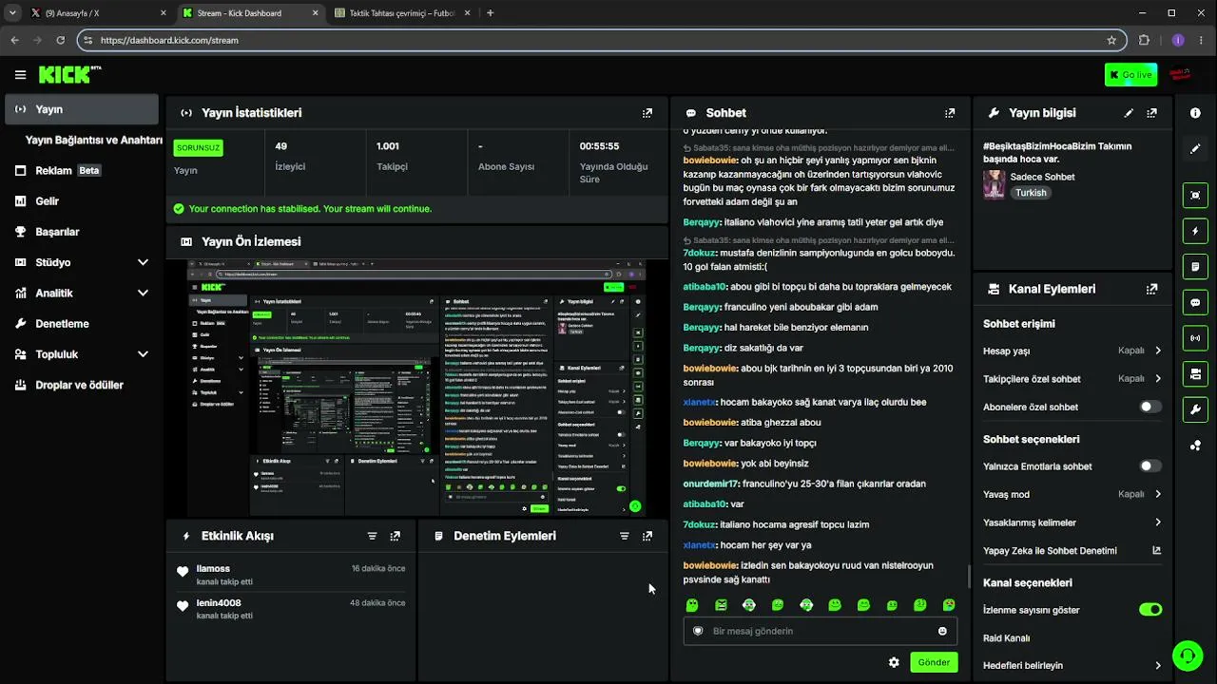The width and height of the screenshot is (1217, 684).
Task: Pop out the Yayın İstatistikleri panel
Action: (647, 113)
